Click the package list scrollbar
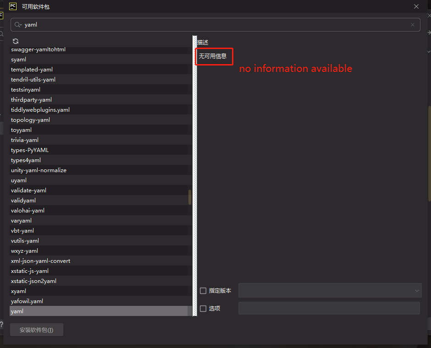Image resolution: width=431 pixels, height=348 pixels. (190, 197)
